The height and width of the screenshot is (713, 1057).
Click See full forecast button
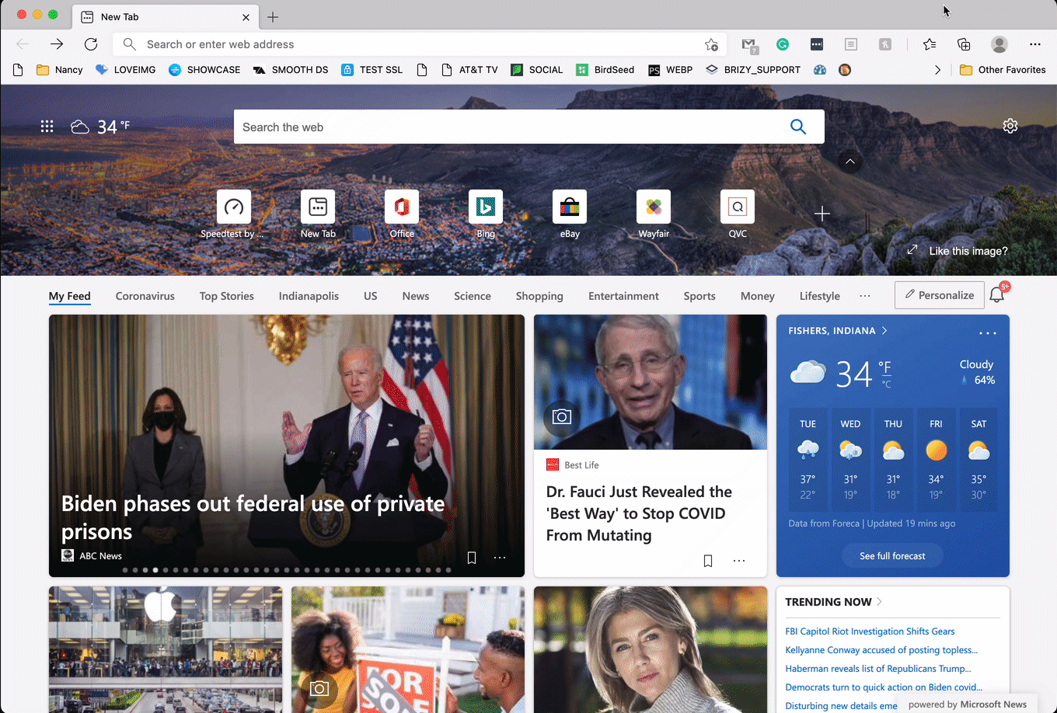click(x=892, y=555)
